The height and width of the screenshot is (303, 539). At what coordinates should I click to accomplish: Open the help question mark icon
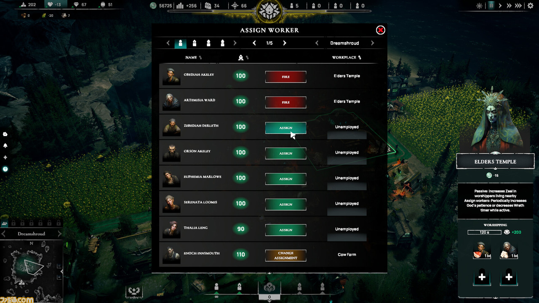click(x=5, y=169)
